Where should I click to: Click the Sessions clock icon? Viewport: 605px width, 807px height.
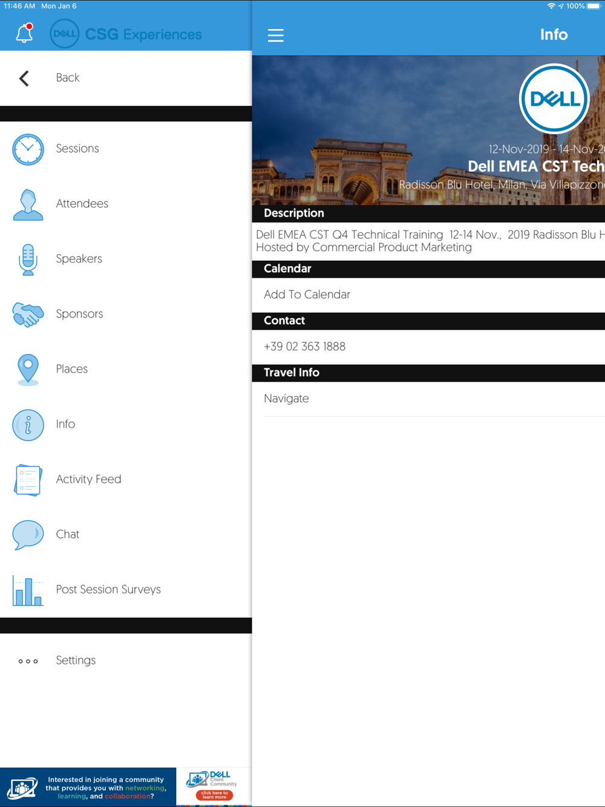[28, 149]
